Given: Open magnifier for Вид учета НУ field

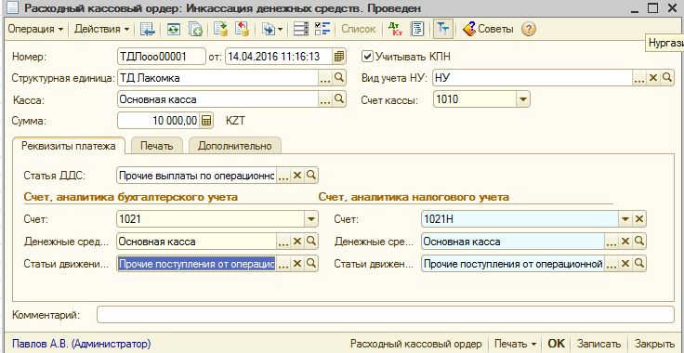Looking at the screenshot, I should 667,78.
